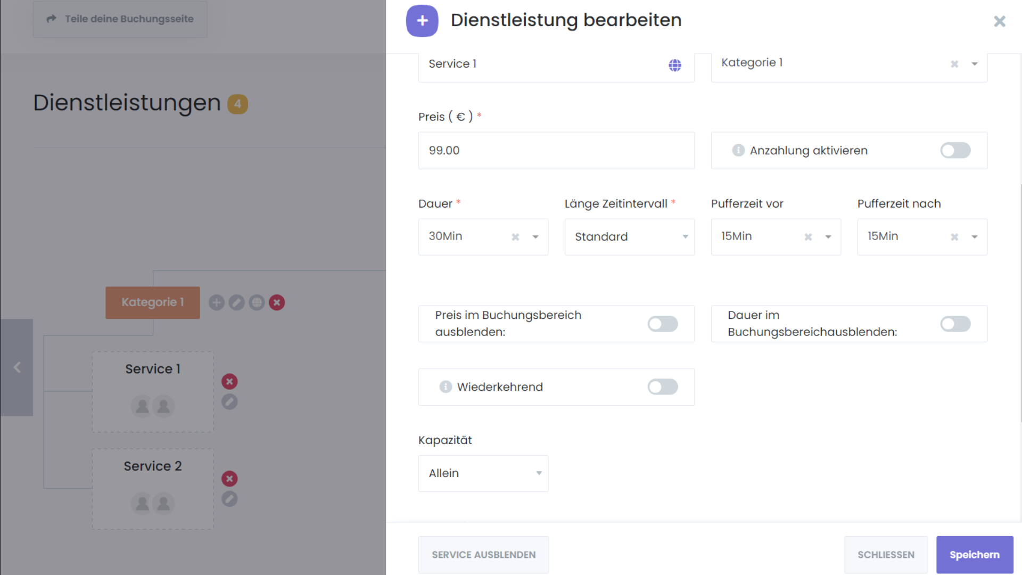
Task: Click the red delete icon next to Service 1 card
Action: pos(229,381)
